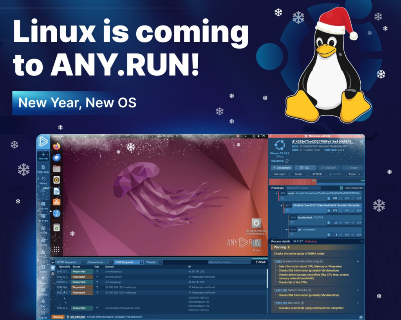Open the sample file on VM desktop
Image resolution: width=401 pixels, height=320 pixels.
[x=256, y=226]
